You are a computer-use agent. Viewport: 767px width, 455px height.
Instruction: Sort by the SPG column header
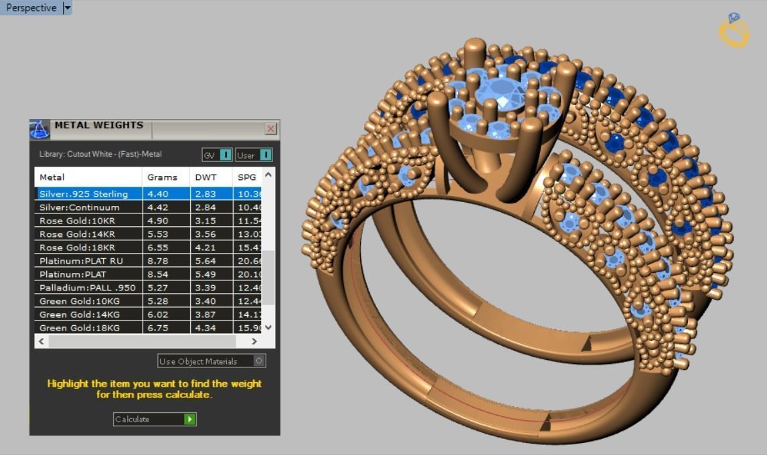(247, 177)
